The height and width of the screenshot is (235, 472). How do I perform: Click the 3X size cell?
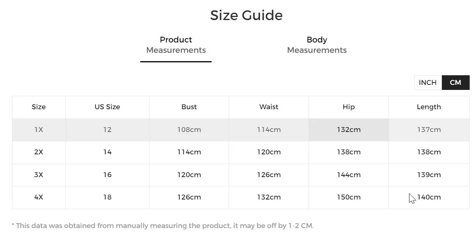[39, 175]
